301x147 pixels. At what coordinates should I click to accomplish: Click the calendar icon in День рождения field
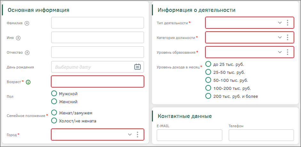[x=137, y=67]
